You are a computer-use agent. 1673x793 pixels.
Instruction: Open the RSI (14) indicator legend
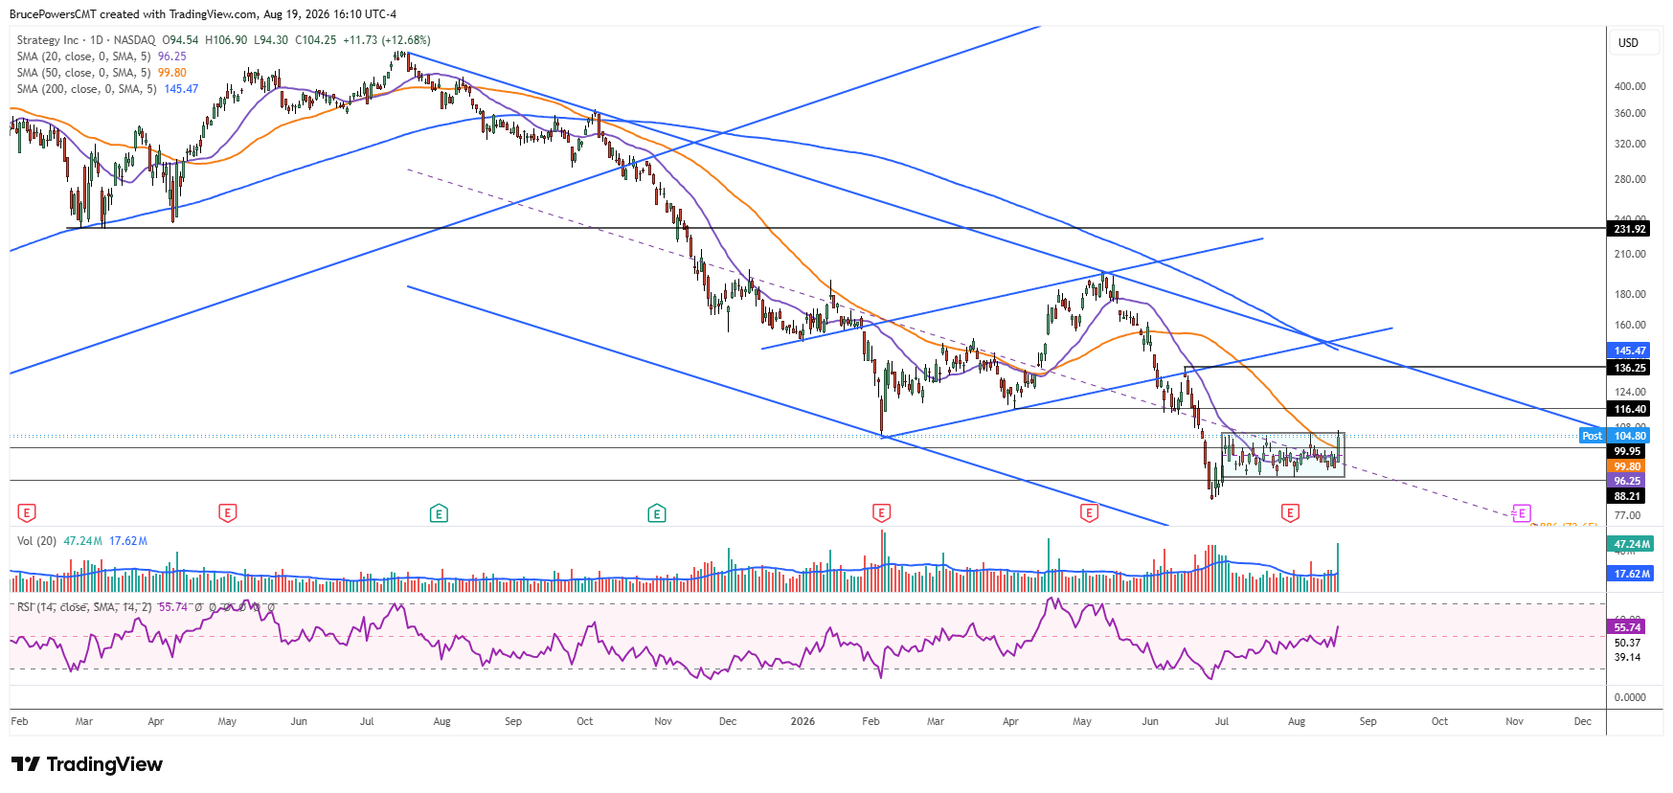click(146, 607)
